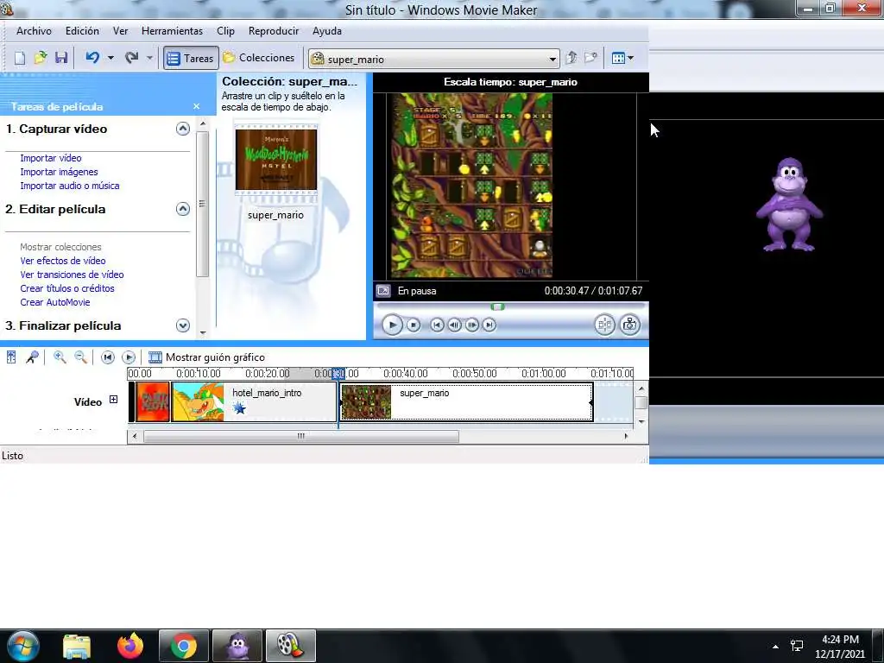Open the Edición menu
The width and height of the screenshot is (884, 663).
click(x=82, y=31)
